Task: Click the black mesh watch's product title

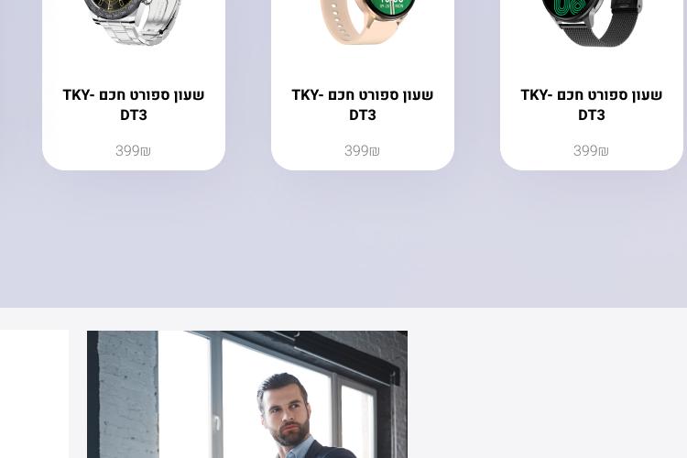Action: [592, 104]
